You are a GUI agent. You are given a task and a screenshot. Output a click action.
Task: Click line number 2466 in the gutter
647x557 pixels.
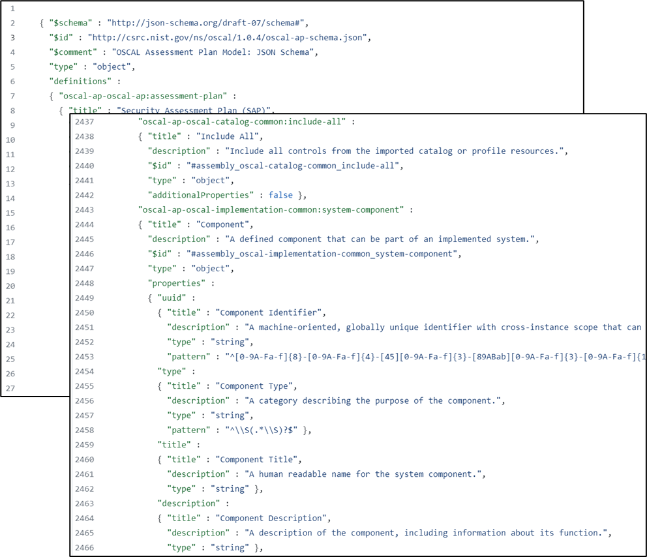tap(84, 547)
